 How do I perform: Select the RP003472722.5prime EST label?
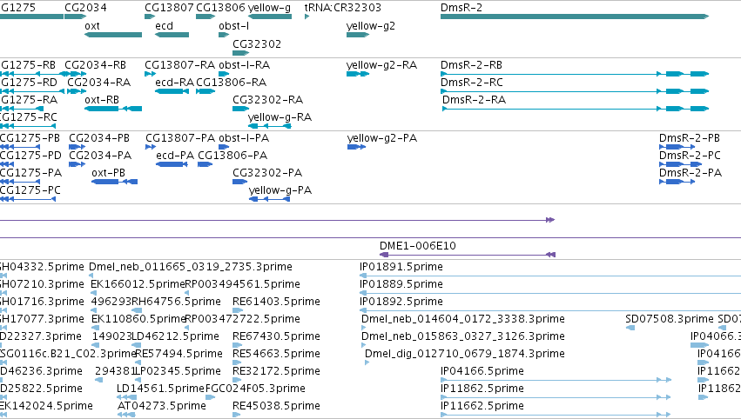click(x=242, y=319)
